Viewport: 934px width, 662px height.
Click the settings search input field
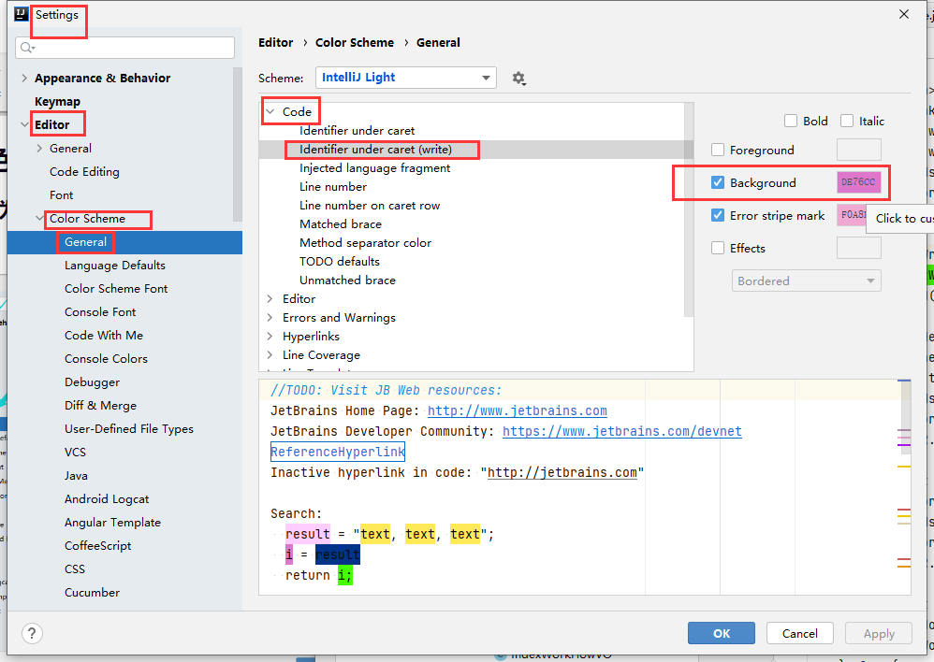(x=125, y=48)
